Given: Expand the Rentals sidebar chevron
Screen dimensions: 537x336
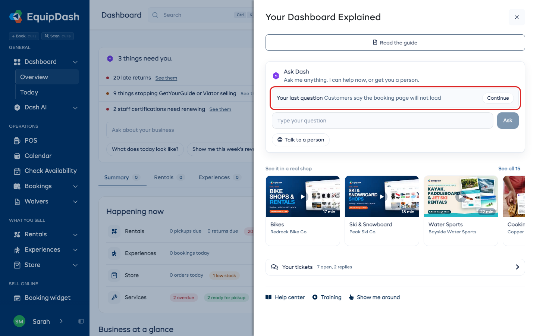Looking at the screenshot, I should (75, 235).
